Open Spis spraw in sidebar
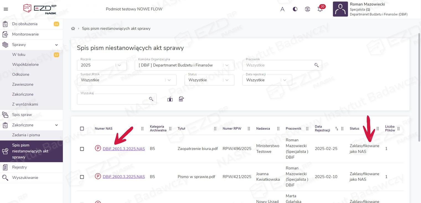This screenshot has width=421, height=203. [x=22, y=115]
